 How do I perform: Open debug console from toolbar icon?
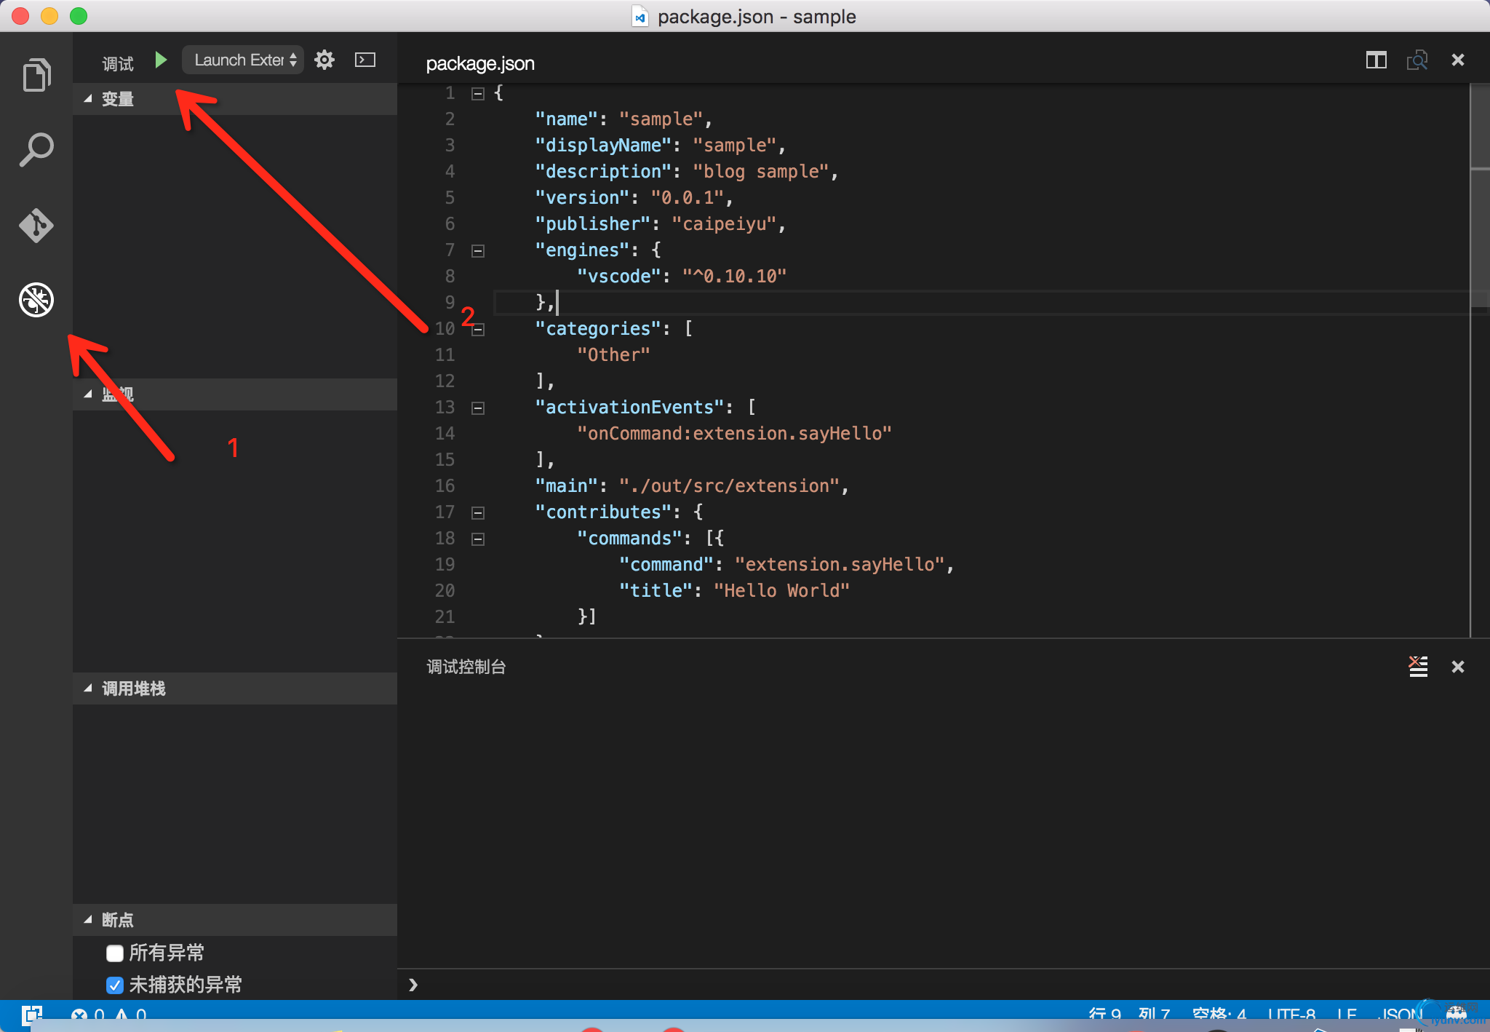(x=365, y=60)
